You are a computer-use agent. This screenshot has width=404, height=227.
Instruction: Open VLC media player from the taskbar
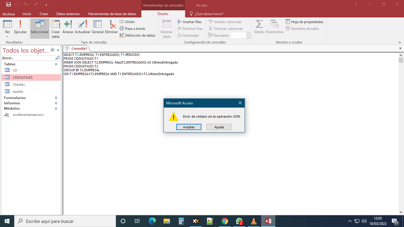(254, 221)
